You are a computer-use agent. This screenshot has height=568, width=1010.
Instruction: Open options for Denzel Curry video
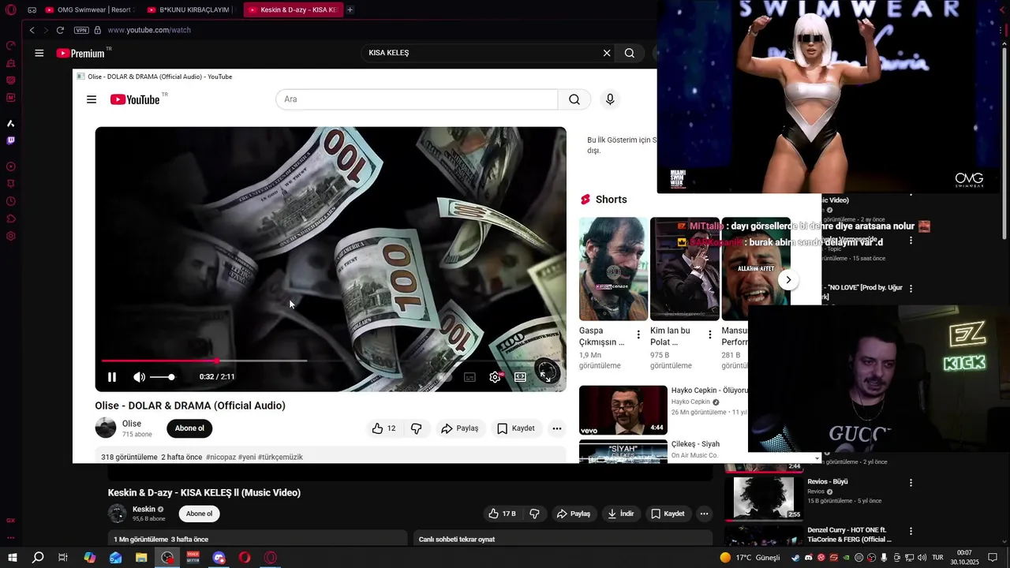click(x=911, y=532)
